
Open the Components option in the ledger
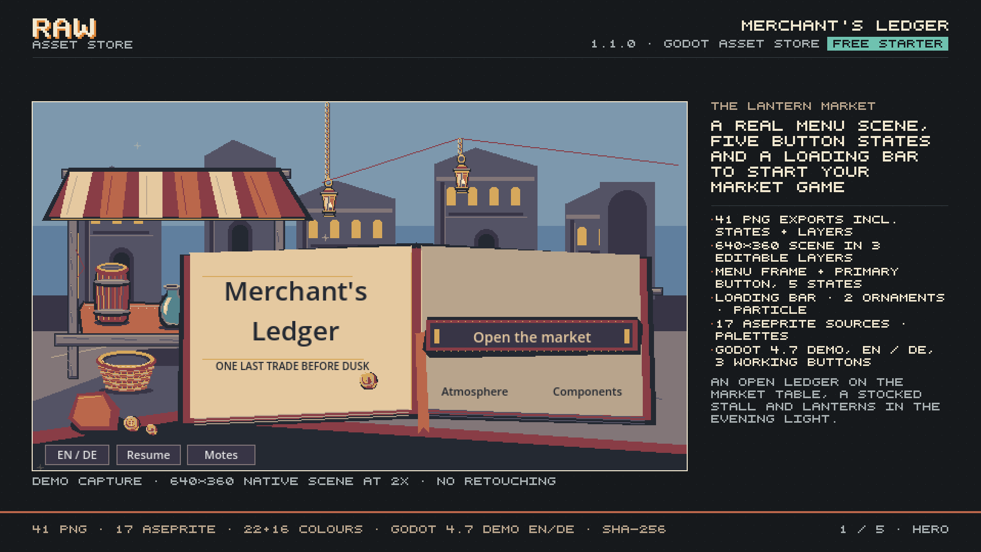587,392
